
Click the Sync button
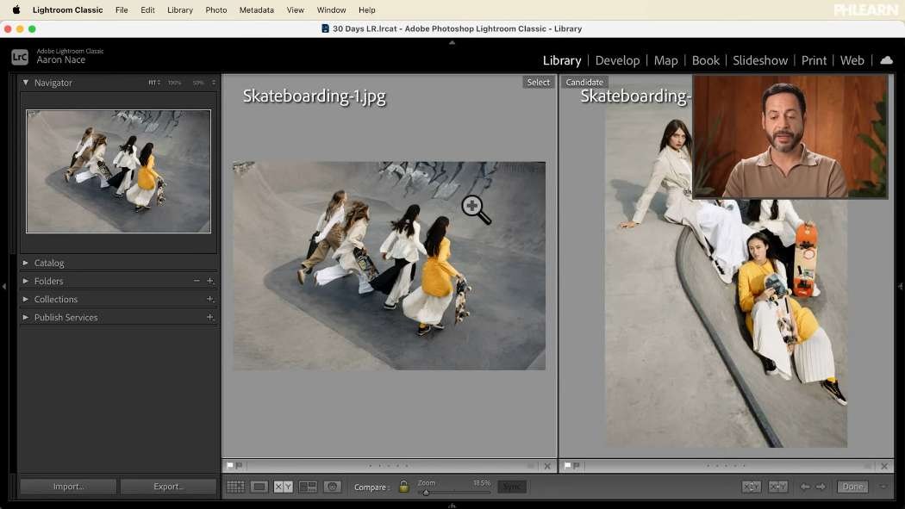[511, 487]
